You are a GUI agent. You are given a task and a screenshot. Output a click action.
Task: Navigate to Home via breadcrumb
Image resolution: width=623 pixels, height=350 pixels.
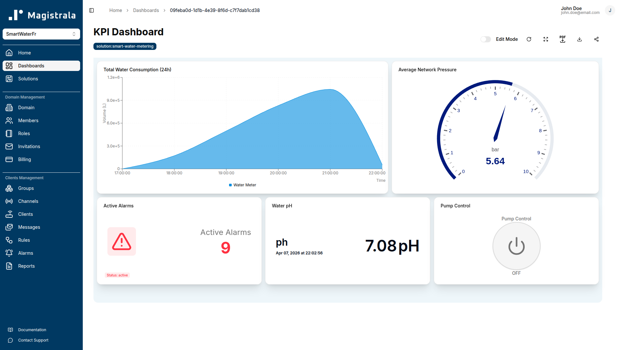pos(116,10)
